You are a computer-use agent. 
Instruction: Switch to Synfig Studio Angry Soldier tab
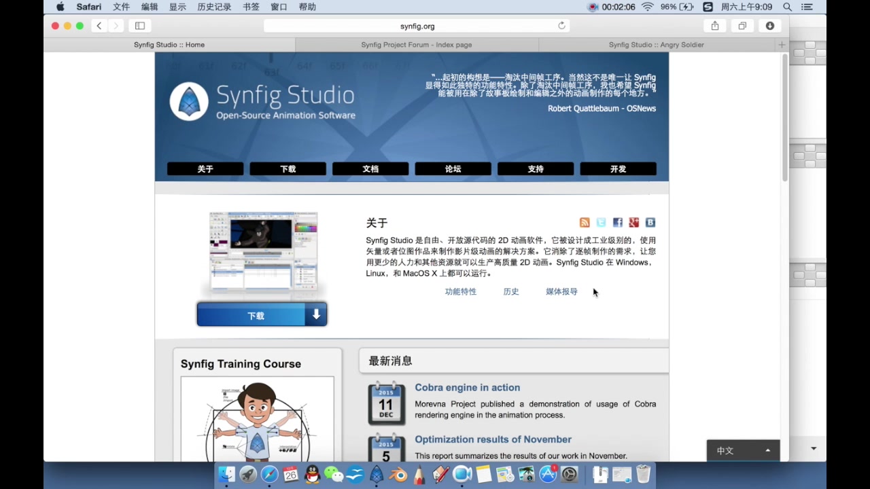pos(657,45)
